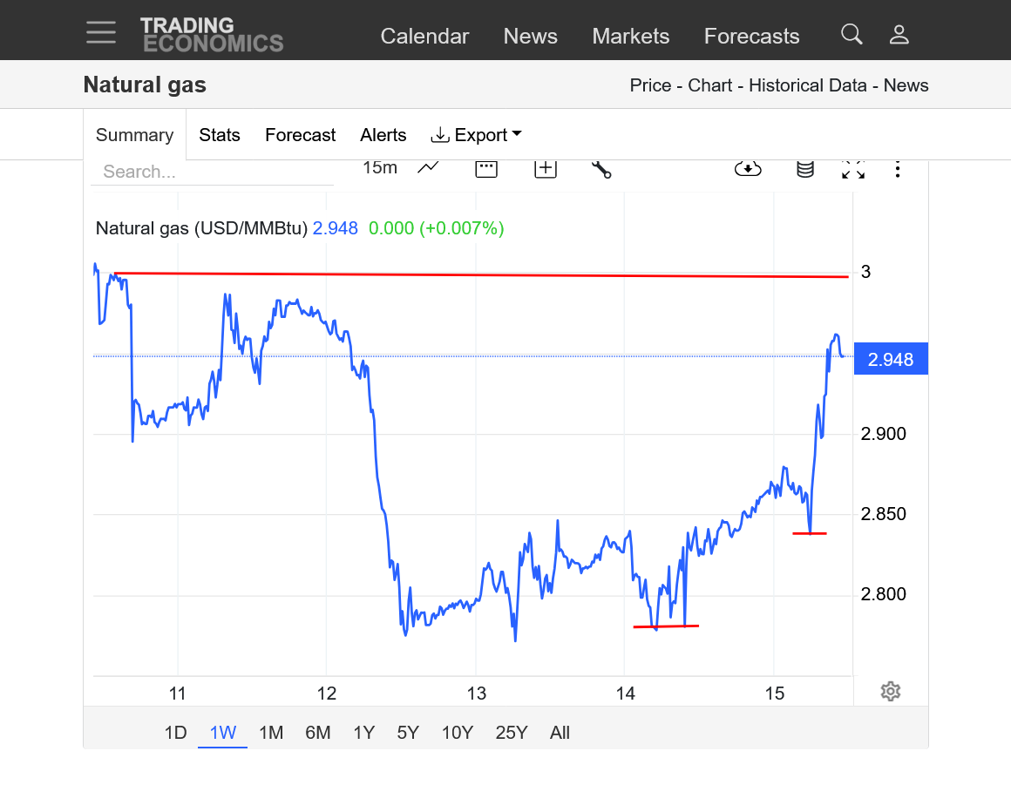Open the chart tools wrench icon
The image size is (1011, 785).
[x=601, y=169]
